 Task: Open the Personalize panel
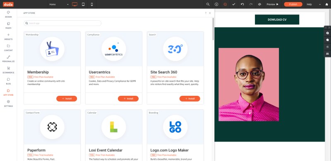click(x=8, y=59)
